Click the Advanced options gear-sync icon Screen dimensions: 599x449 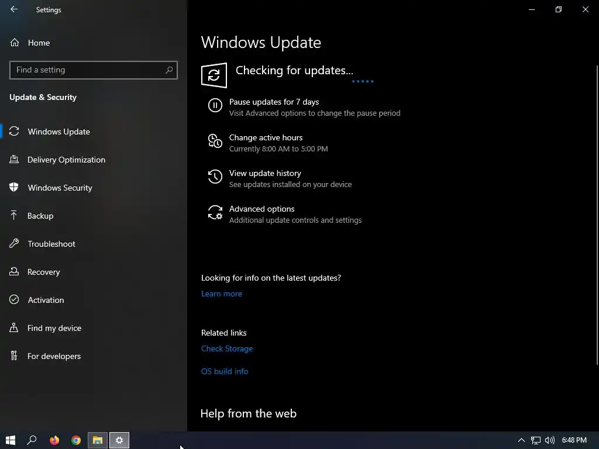click(x=215, y=212)
